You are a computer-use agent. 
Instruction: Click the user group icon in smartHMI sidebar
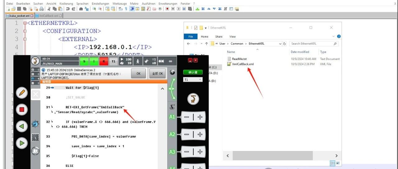pyautogui.click(x=35, y=151)
